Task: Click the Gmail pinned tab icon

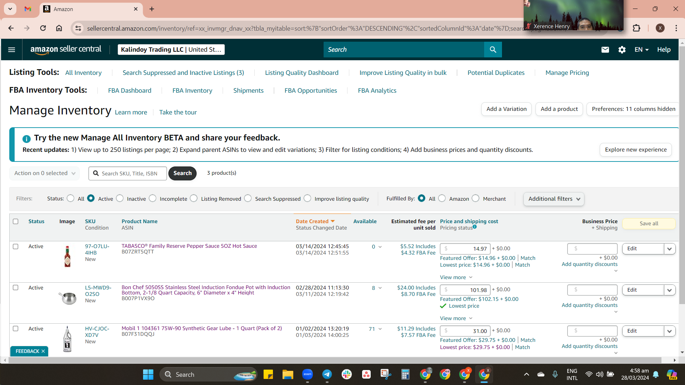Action: click(28, 9)
